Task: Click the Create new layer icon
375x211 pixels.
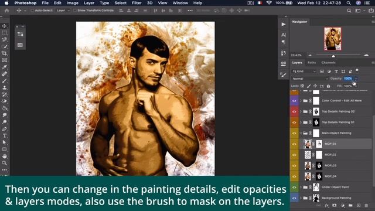Action: [358, 205]
